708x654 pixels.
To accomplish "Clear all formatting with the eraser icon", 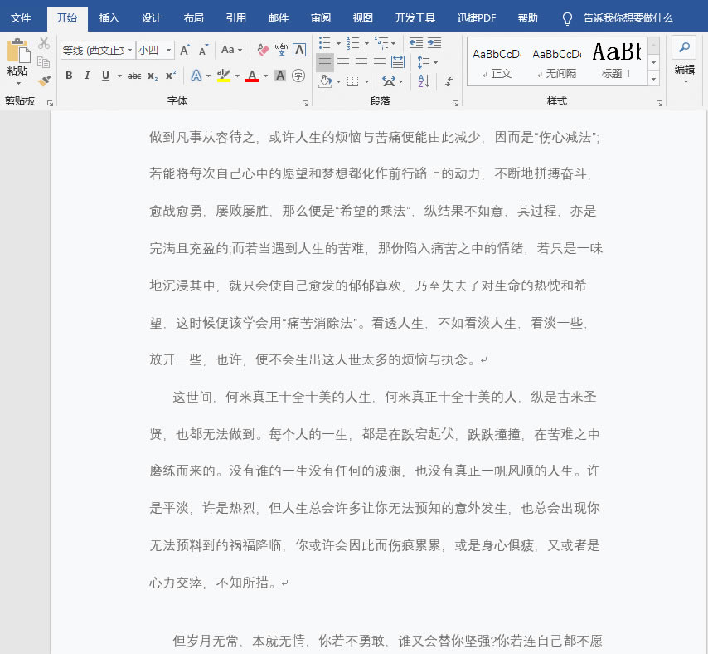I will click(264, 51).
